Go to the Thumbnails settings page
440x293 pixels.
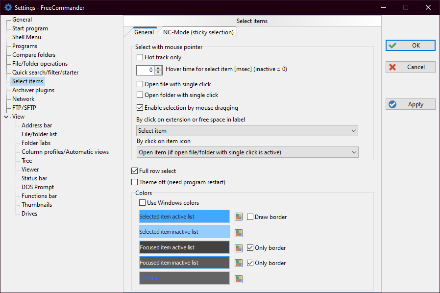37,205
